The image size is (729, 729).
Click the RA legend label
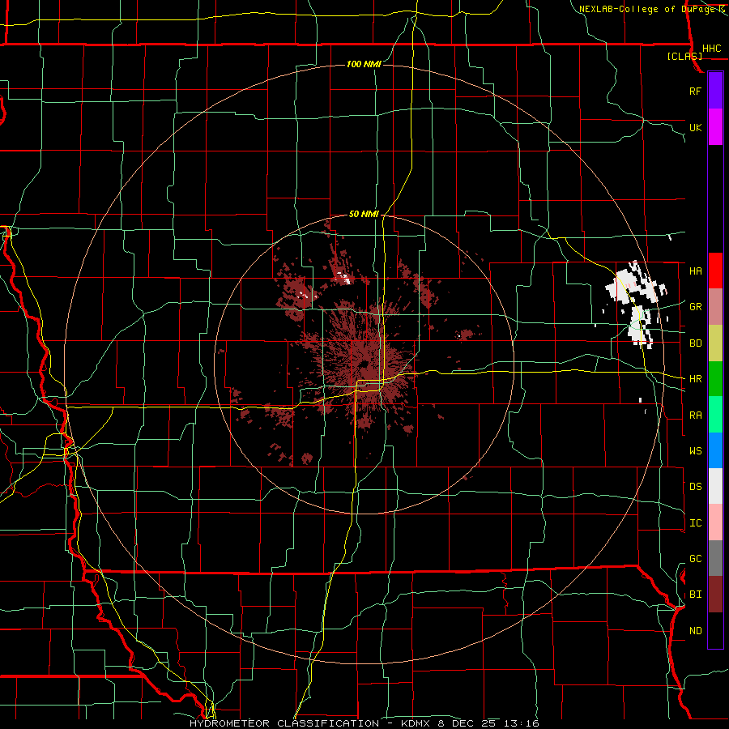tap(696, 416)
